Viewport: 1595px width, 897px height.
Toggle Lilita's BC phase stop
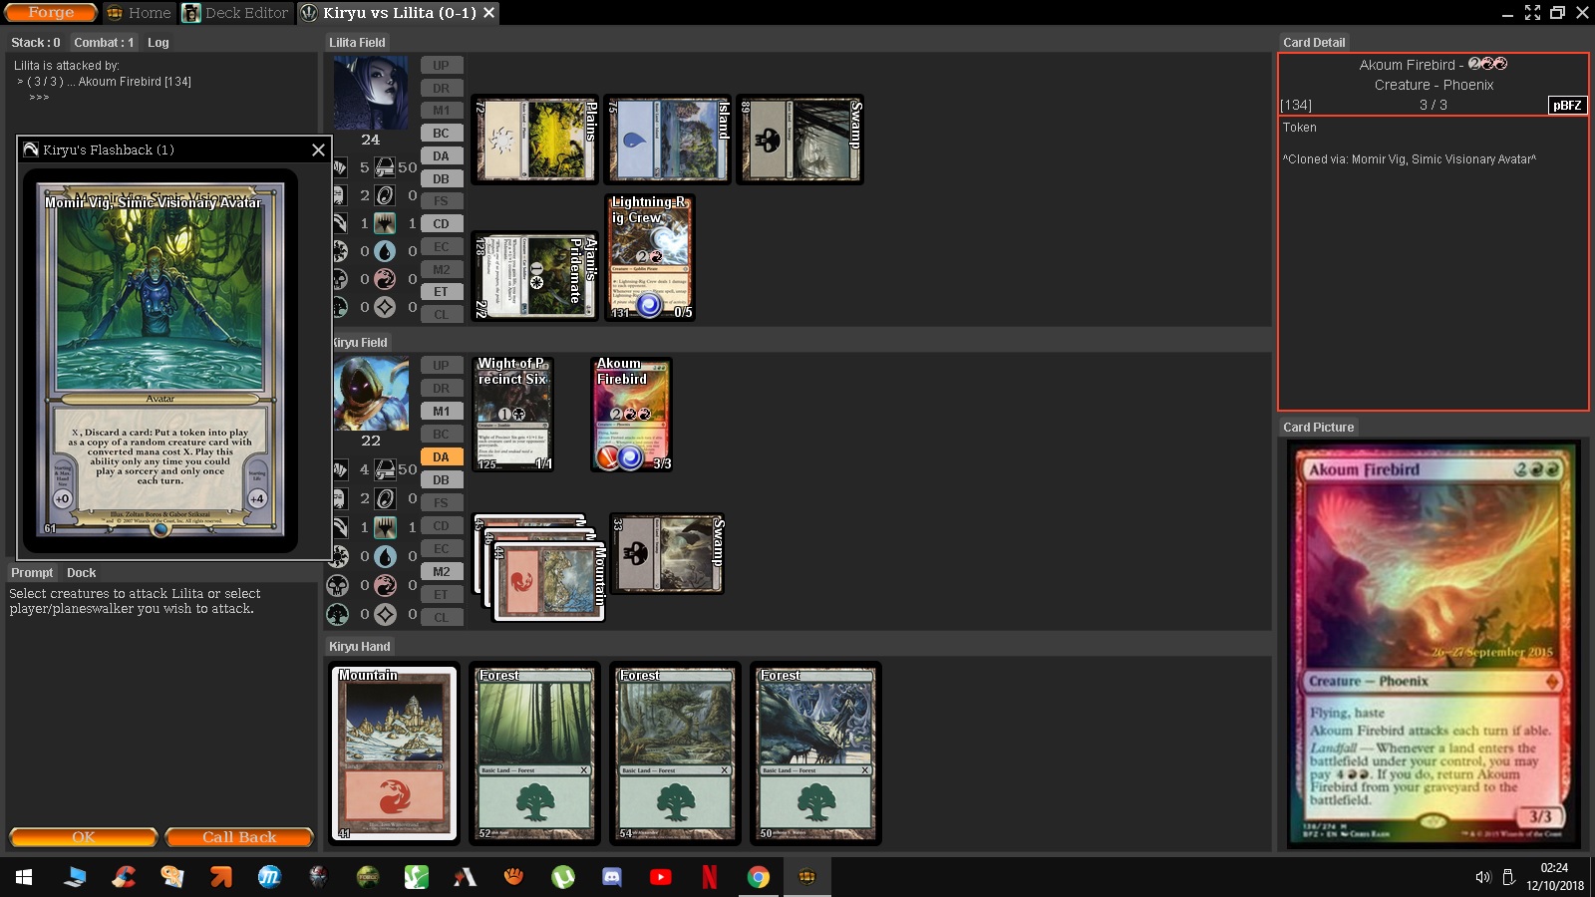(441, 134)
